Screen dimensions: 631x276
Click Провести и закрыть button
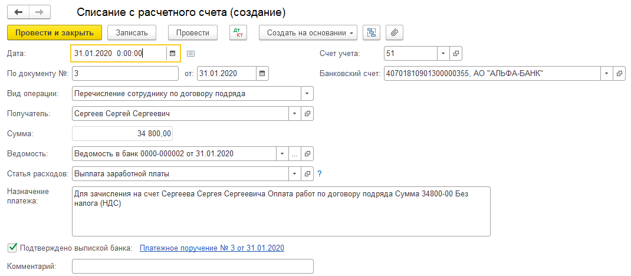(x=55, y=32)
